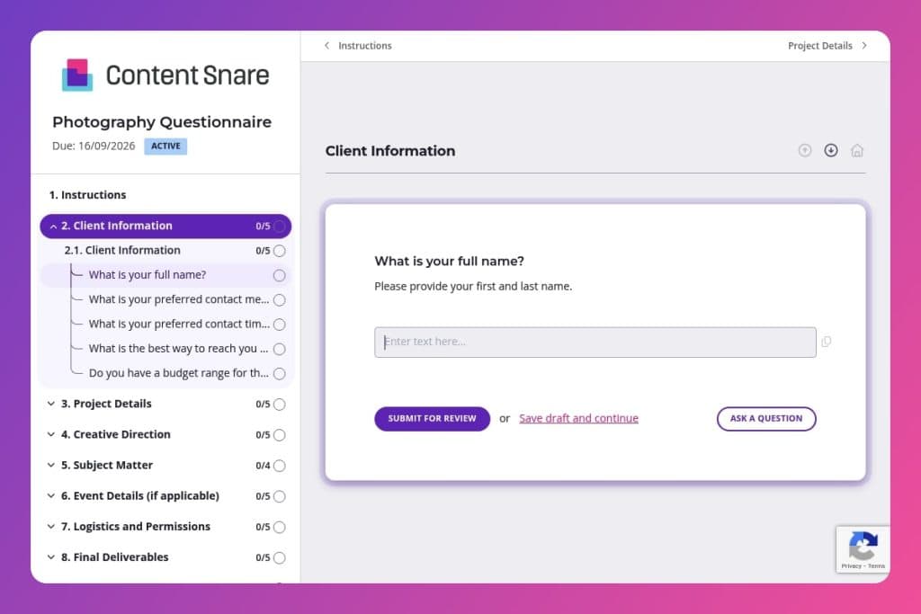Go to the home icon

coord(857,150)
